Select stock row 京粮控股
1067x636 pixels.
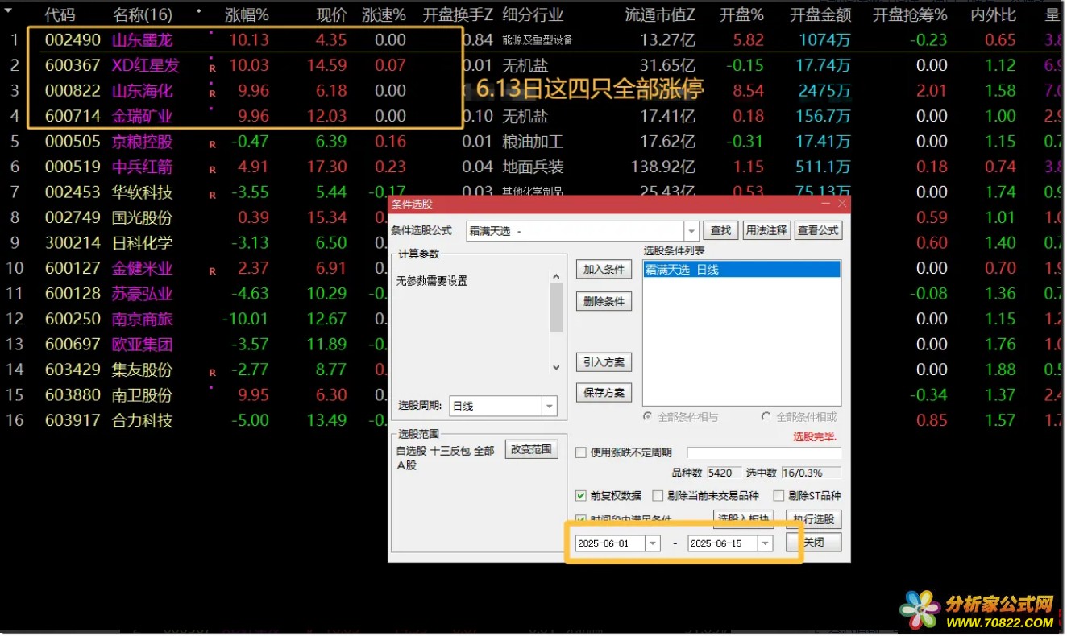click(533, 141)
